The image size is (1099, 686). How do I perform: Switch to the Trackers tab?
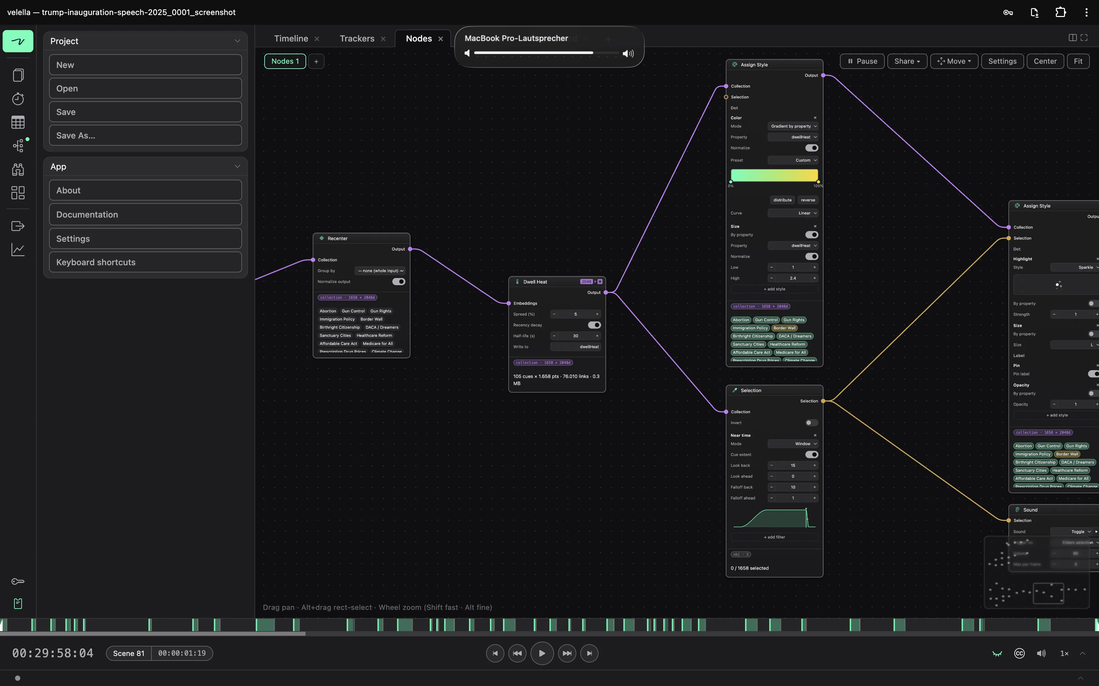(357, 39)
